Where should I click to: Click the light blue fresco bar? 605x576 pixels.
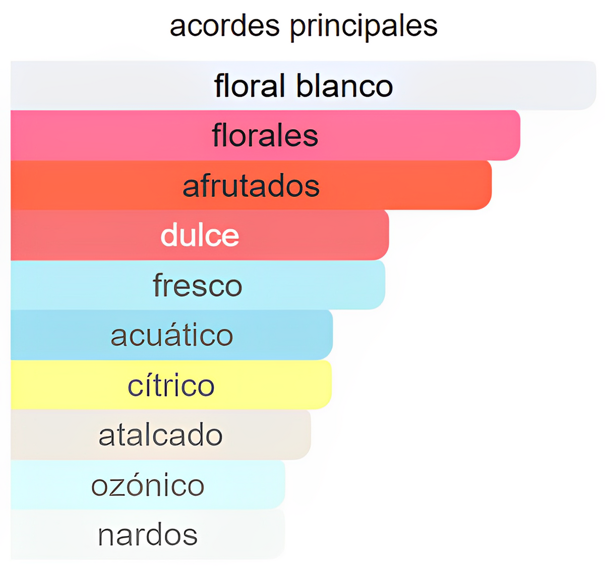pyautogui.click(x=198, y=285)
